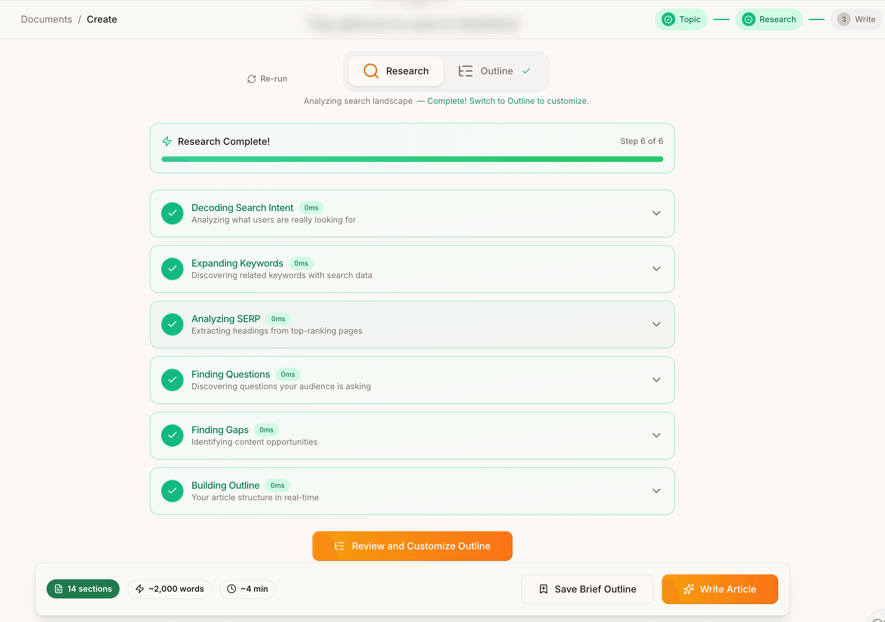885x622 pixels.
Task: Click the ~2,000 words badge
Action: [x=170, y=589]
